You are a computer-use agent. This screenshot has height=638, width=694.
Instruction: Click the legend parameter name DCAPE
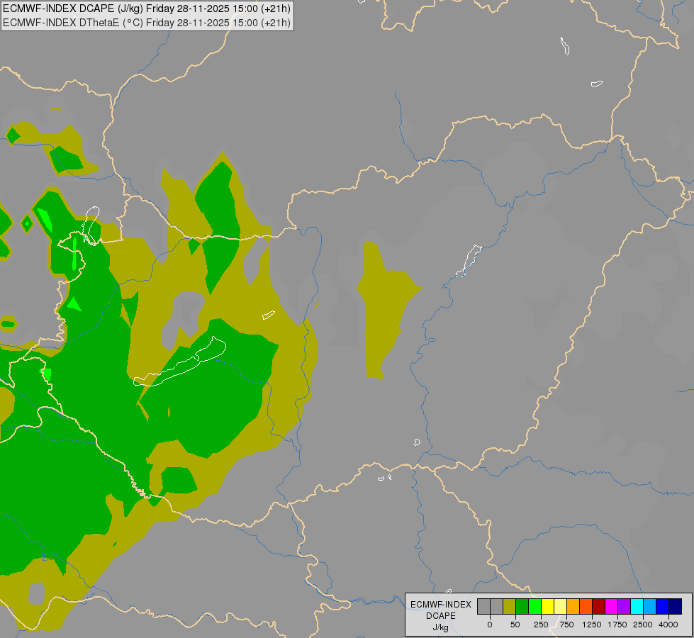coord(441,616)
